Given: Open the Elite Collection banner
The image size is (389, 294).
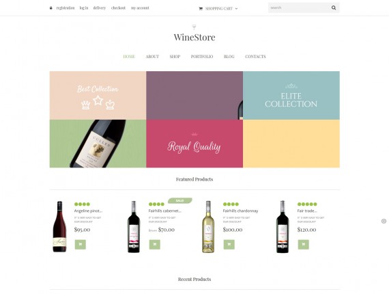Looking at the screenshot, I should [291, 96].
